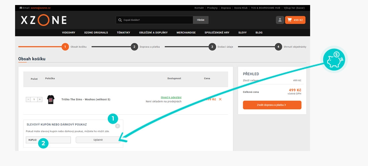The image size is (368, 166).
Task: Open the Videohry menu
Action: (x=69, y=32)
